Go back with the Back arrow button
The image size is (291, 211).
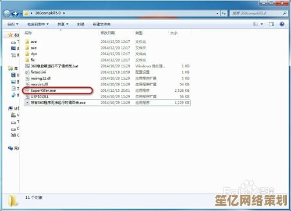(x=7, y=13)
